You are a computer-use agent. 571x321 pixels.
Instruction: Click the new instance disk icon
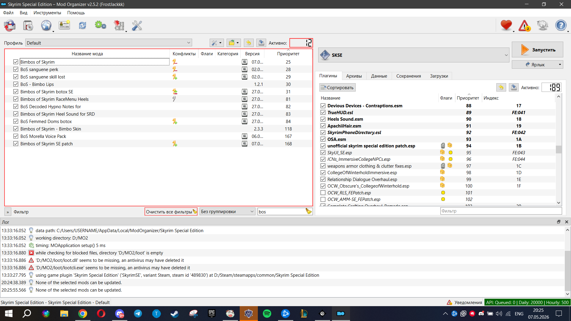(10, 26)
